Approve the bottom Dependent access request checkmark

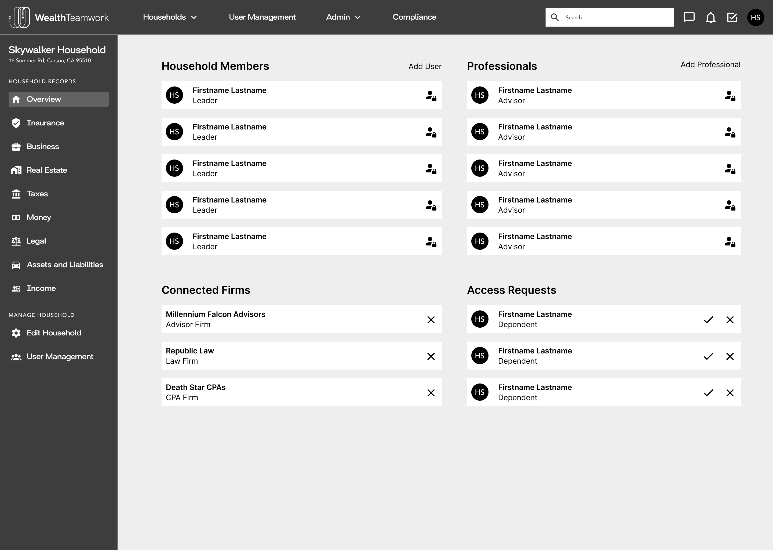(708, 393)
